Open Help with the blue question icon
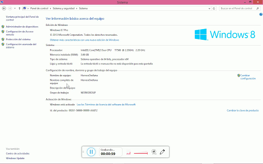Screen dimensions: 263x164 coord(261,14)
